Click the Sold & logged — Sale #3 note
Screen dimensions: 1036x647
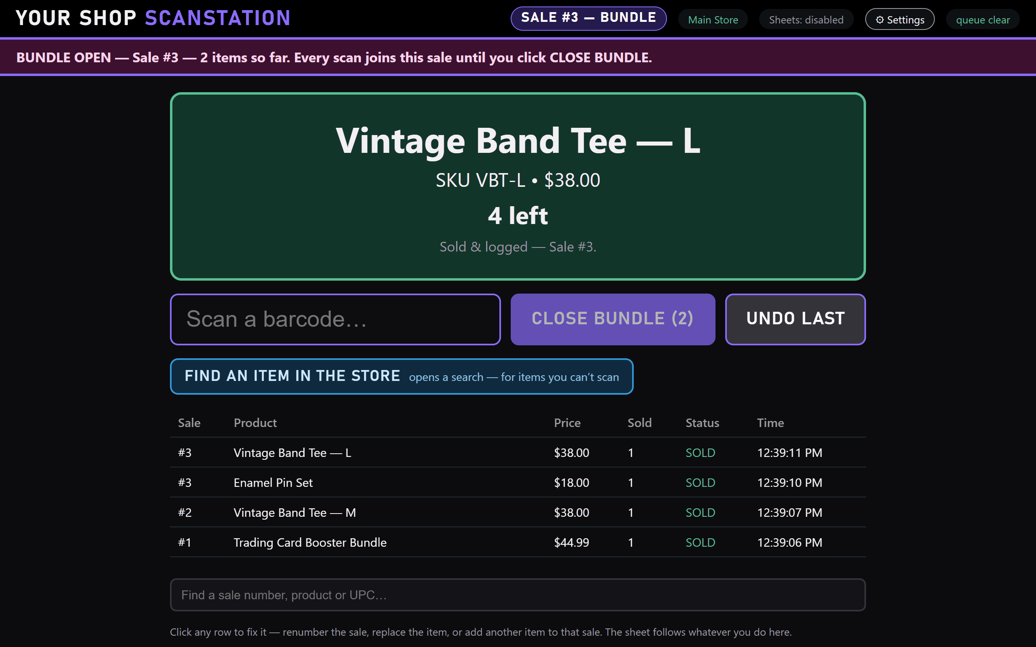point(518,247)
